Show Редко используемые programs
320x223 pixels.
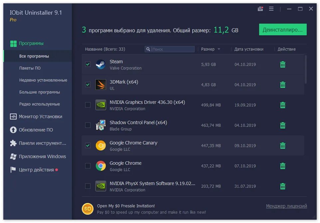(x=39, y=104)
